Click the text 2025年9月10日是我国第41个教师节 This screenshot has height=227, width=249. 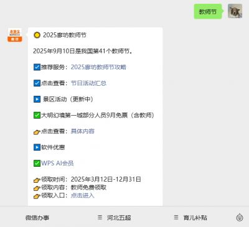pos(83,51)
